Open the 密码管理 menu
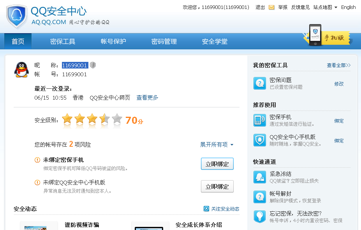 point(164,41)
